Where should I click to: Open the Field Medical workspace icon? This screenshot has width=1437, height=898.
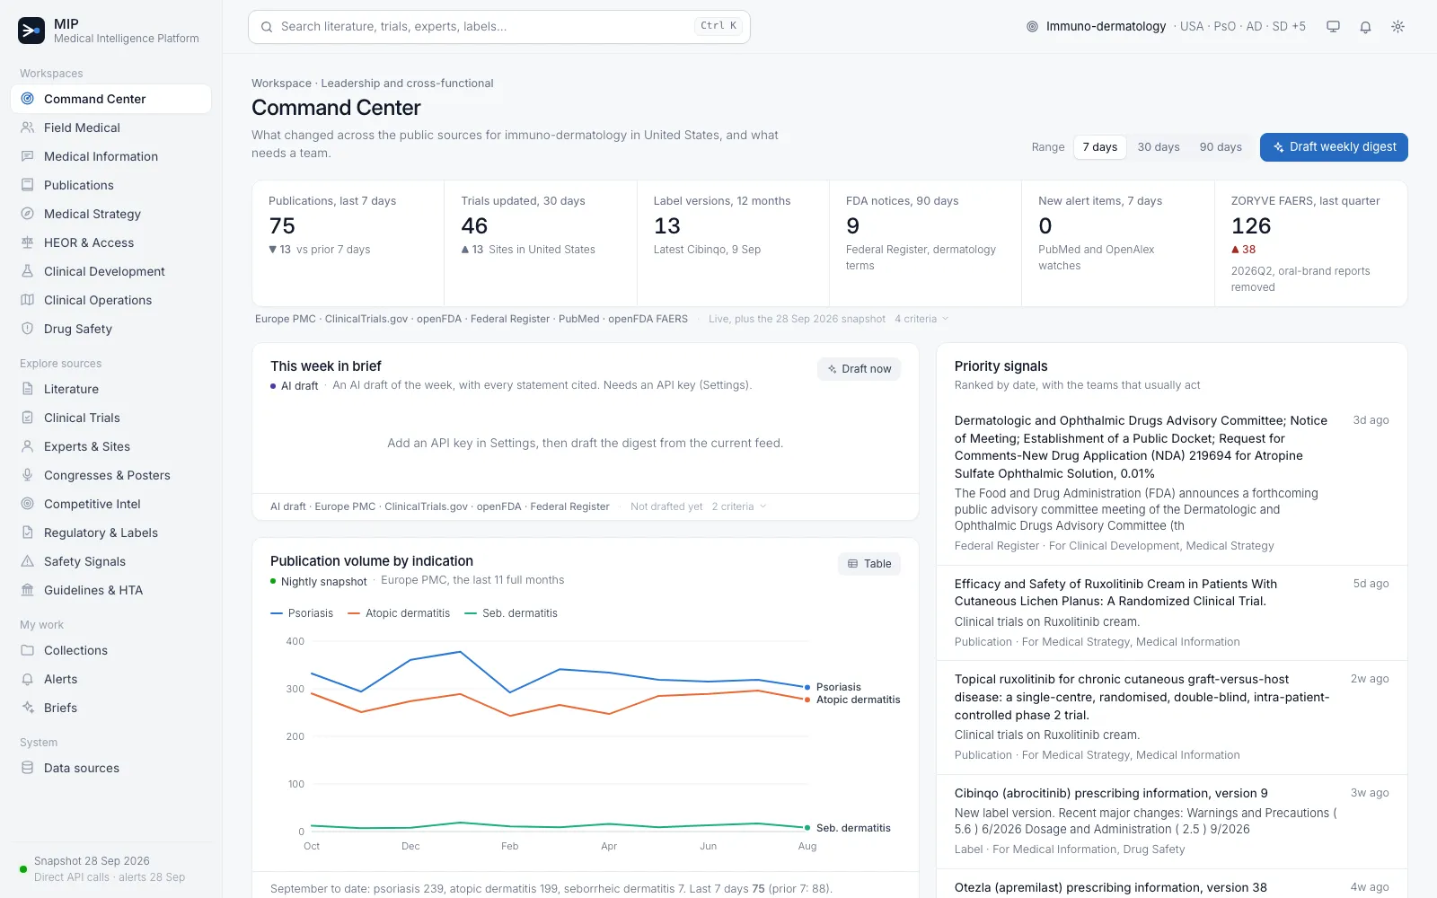tap(28, 128)
